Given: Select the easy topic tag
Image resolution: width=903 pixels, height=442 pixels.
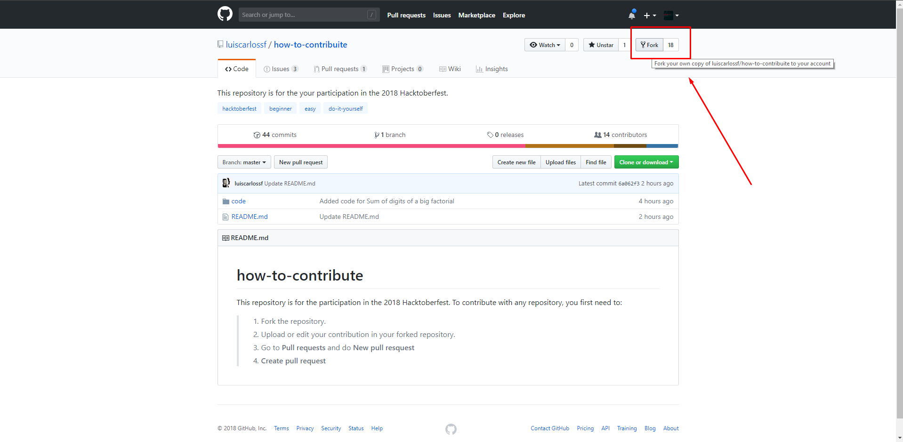Looking at the screenshot, I should point(310,108).
